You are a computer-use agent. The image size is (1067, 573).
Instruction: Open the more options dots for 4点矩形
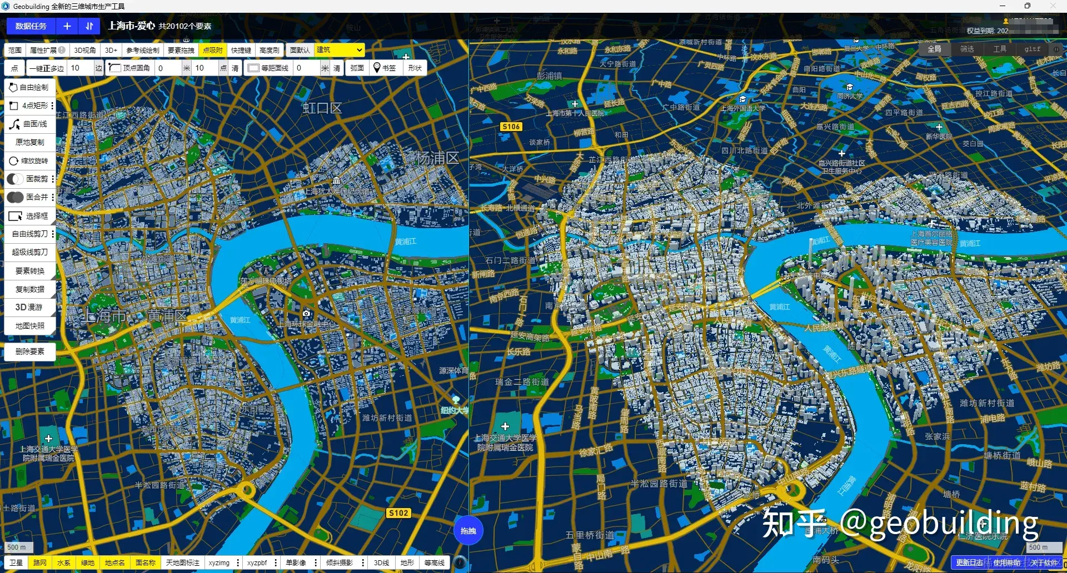tap(53, 105)
